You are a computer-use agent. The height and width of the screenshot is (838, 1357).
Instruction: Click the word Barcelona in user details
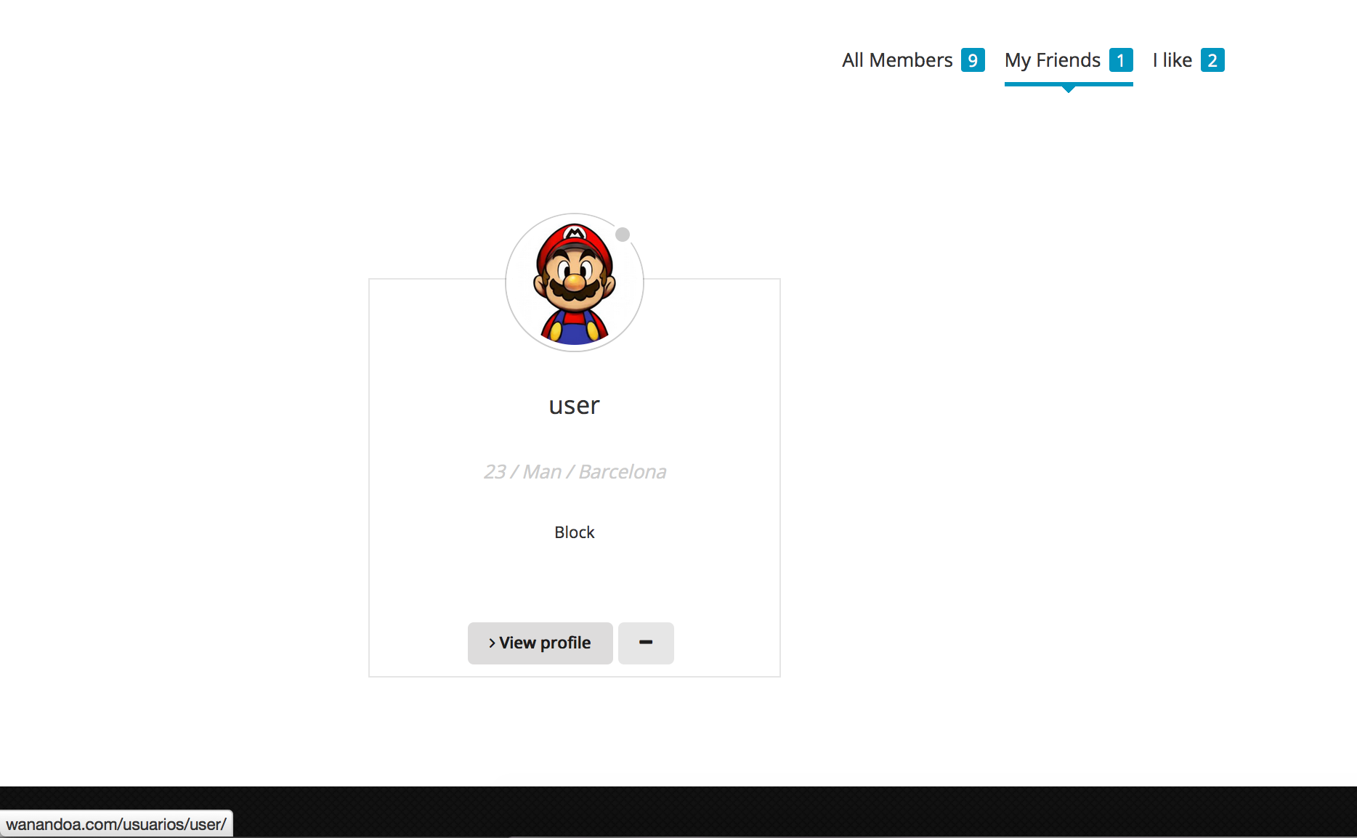click(x=623, y=472)
